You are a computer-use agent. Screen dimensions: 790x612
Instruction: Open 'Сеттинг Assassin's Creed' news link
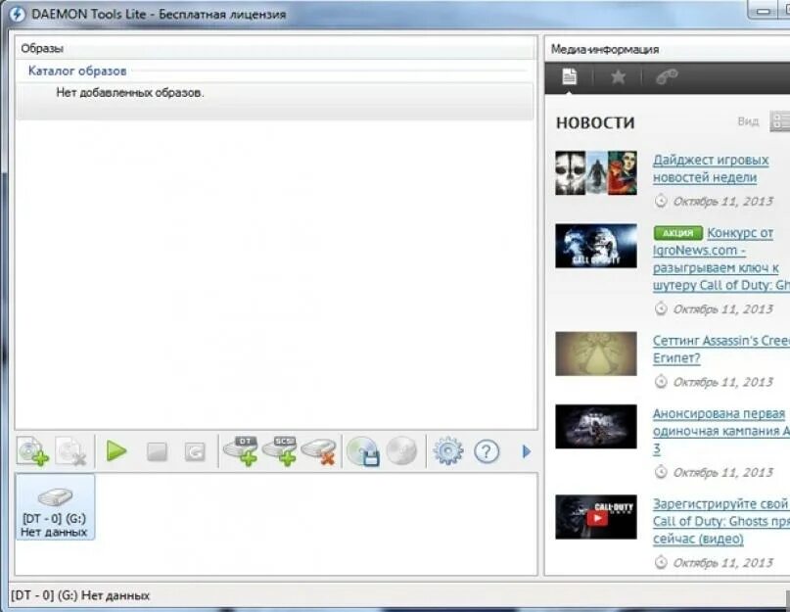[720, 349]
